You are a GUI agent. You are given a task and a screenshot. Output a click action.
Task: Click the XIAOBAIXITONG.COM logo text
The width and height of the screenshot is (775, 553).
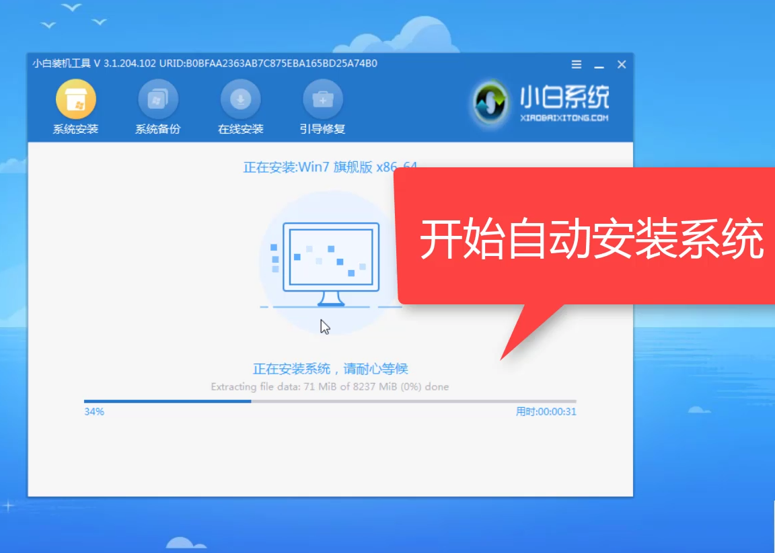click(564, 118)
